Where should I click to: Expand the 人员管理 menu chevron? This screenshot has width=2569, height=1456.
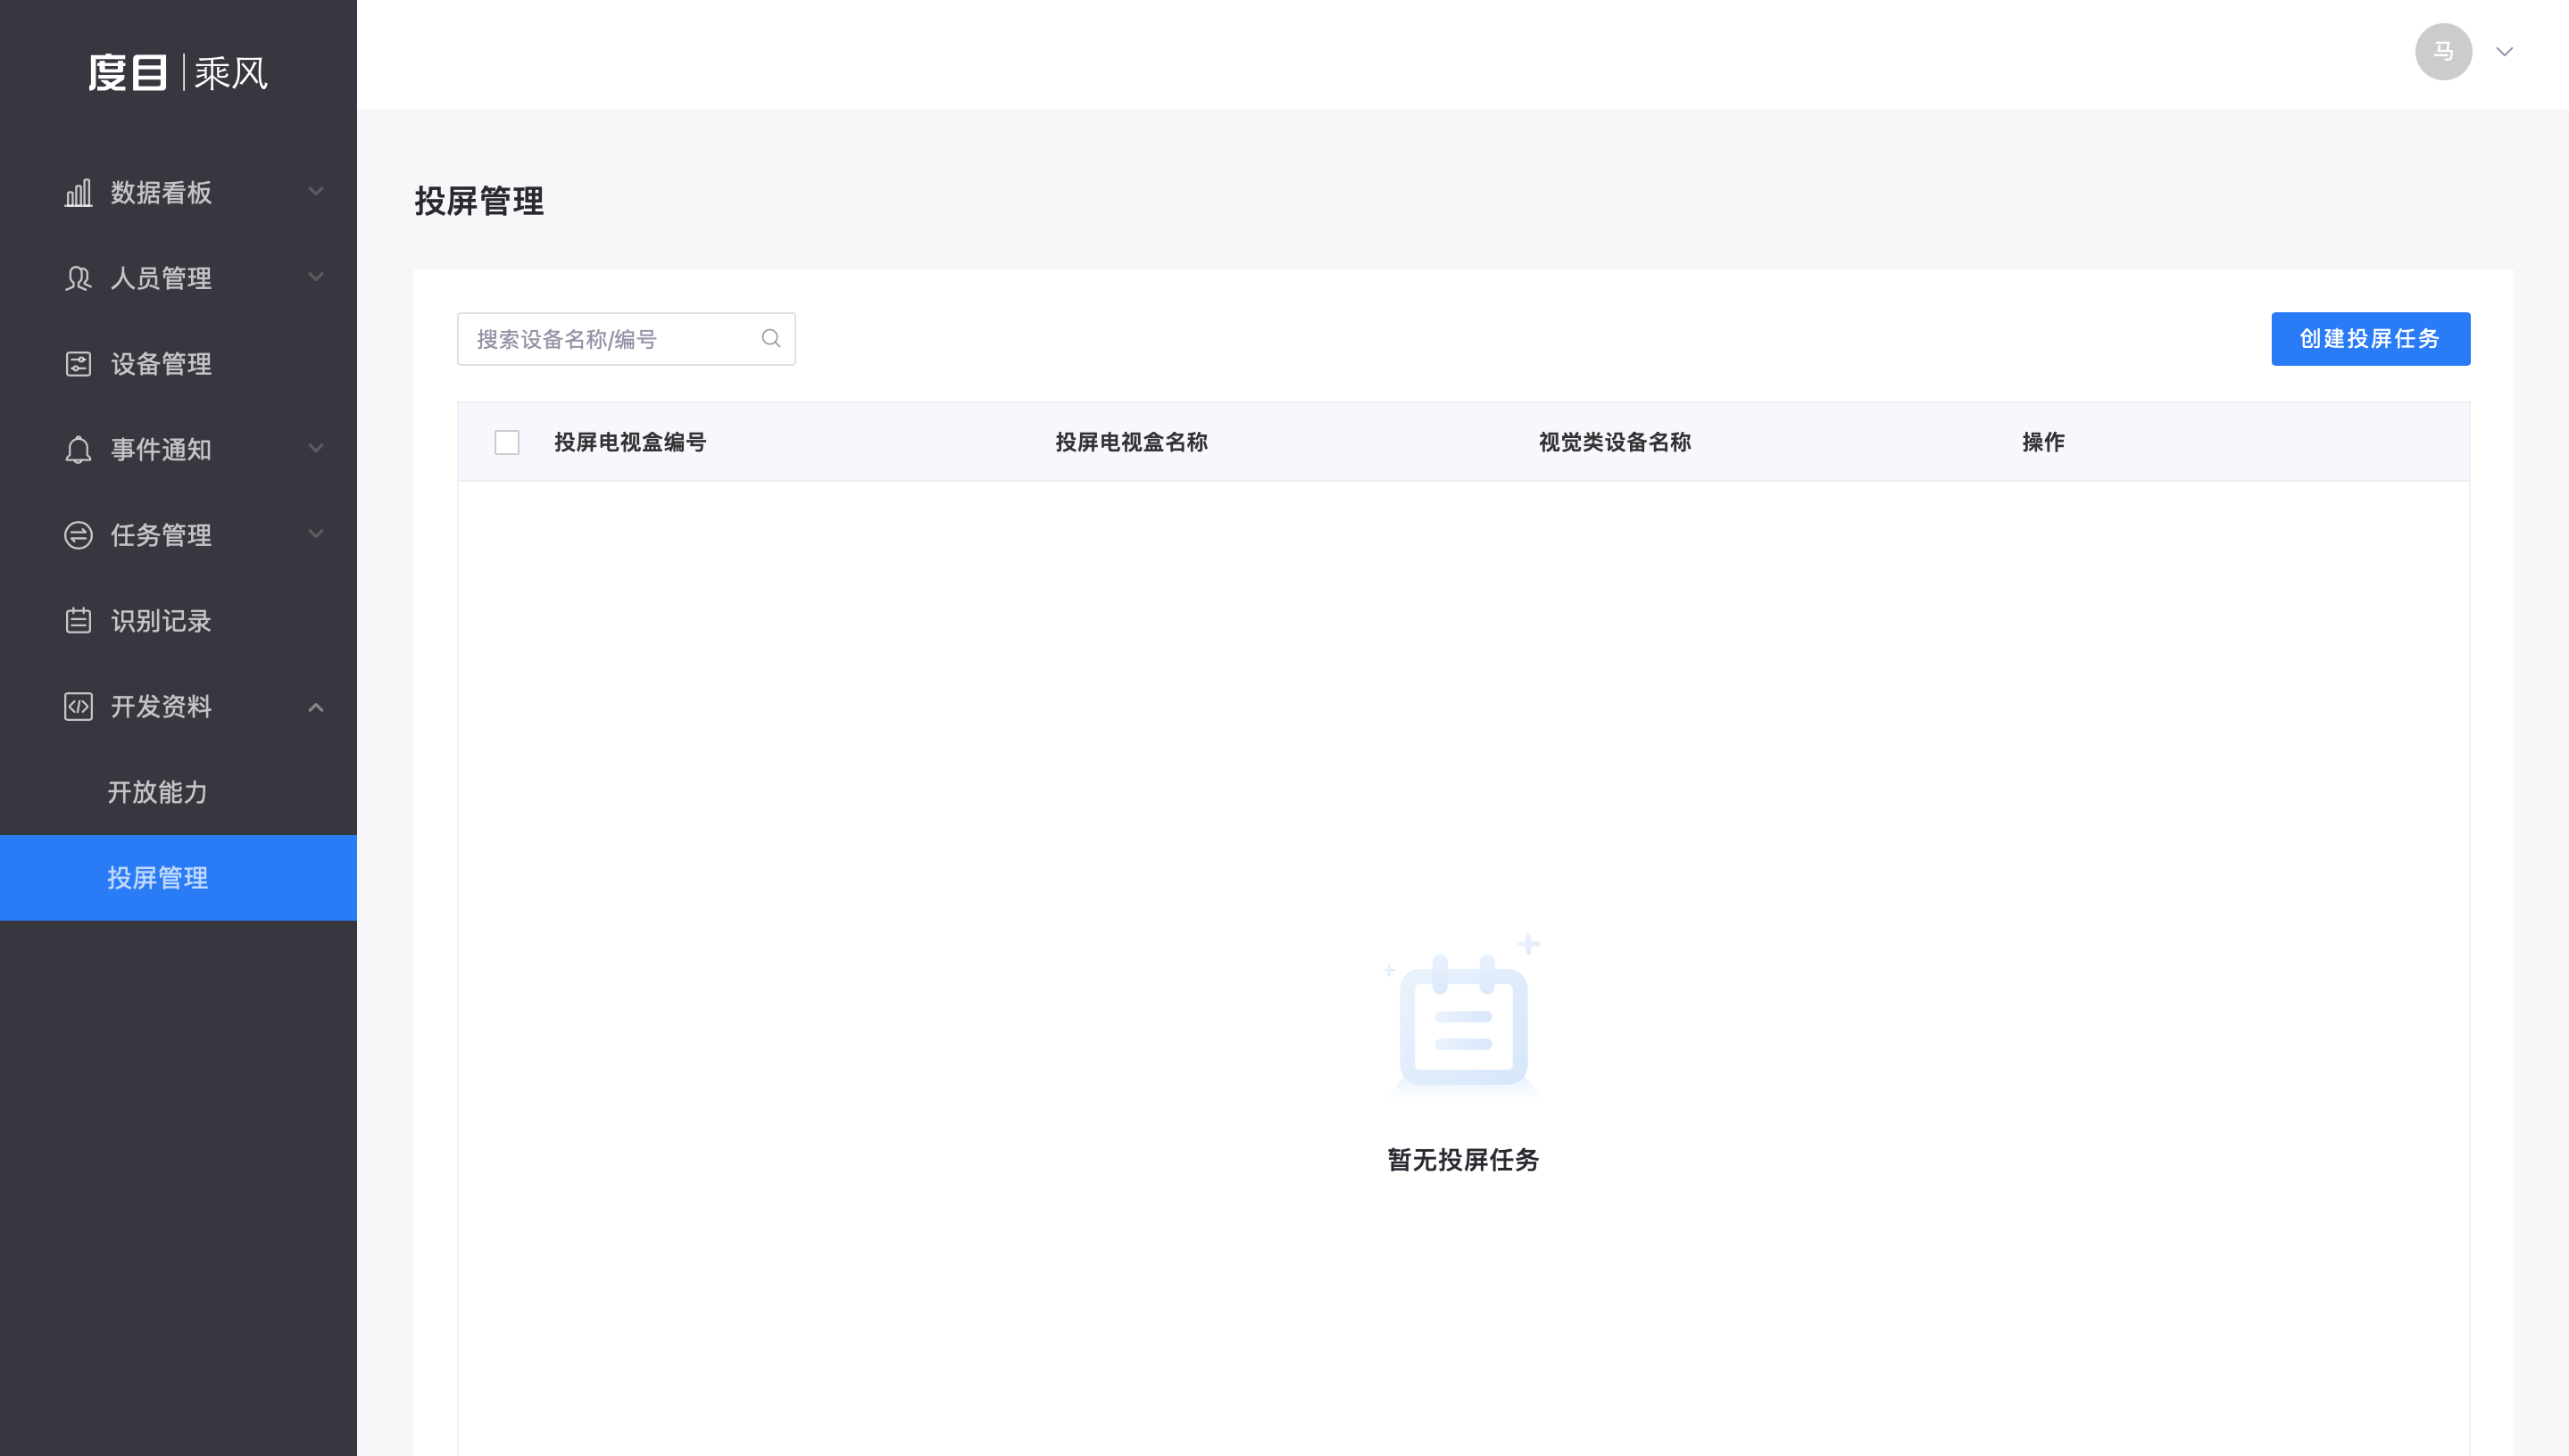[316, 277]
